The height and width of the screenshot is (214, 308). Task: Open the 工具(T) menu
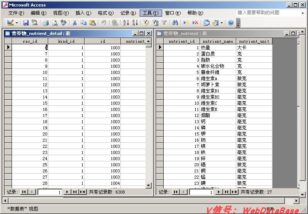(x=151, y=13)
